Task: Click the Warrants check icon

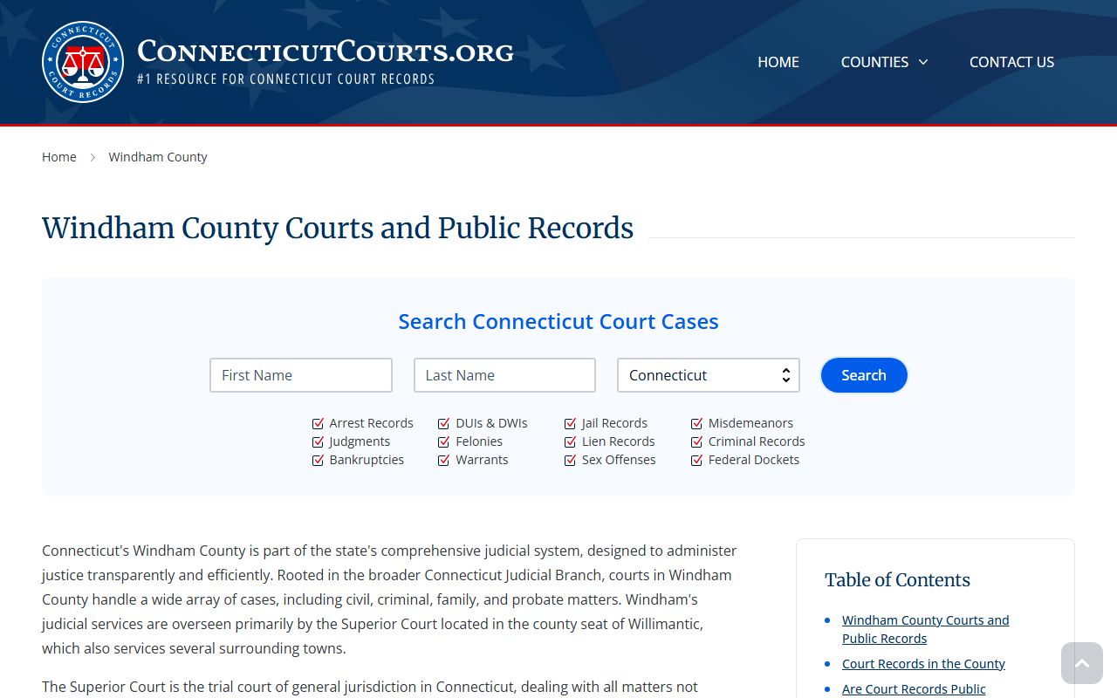Action: [x=444, y=460]
